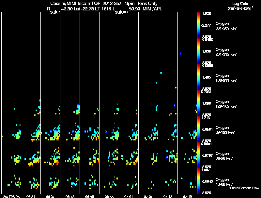This screenshot has width=261, height=198.
Task: Click the 'B-field Particle Flow' label
Action: pos(244,188)
